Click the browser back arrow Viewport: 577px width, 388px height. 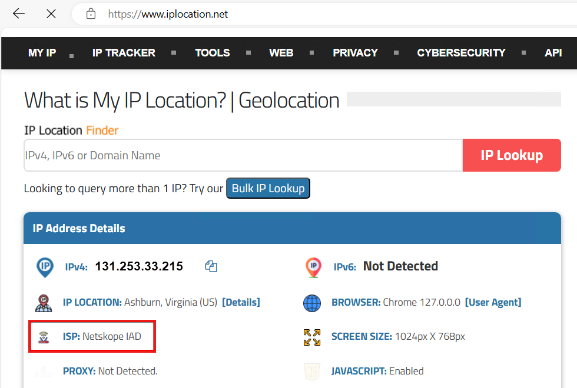18,14
